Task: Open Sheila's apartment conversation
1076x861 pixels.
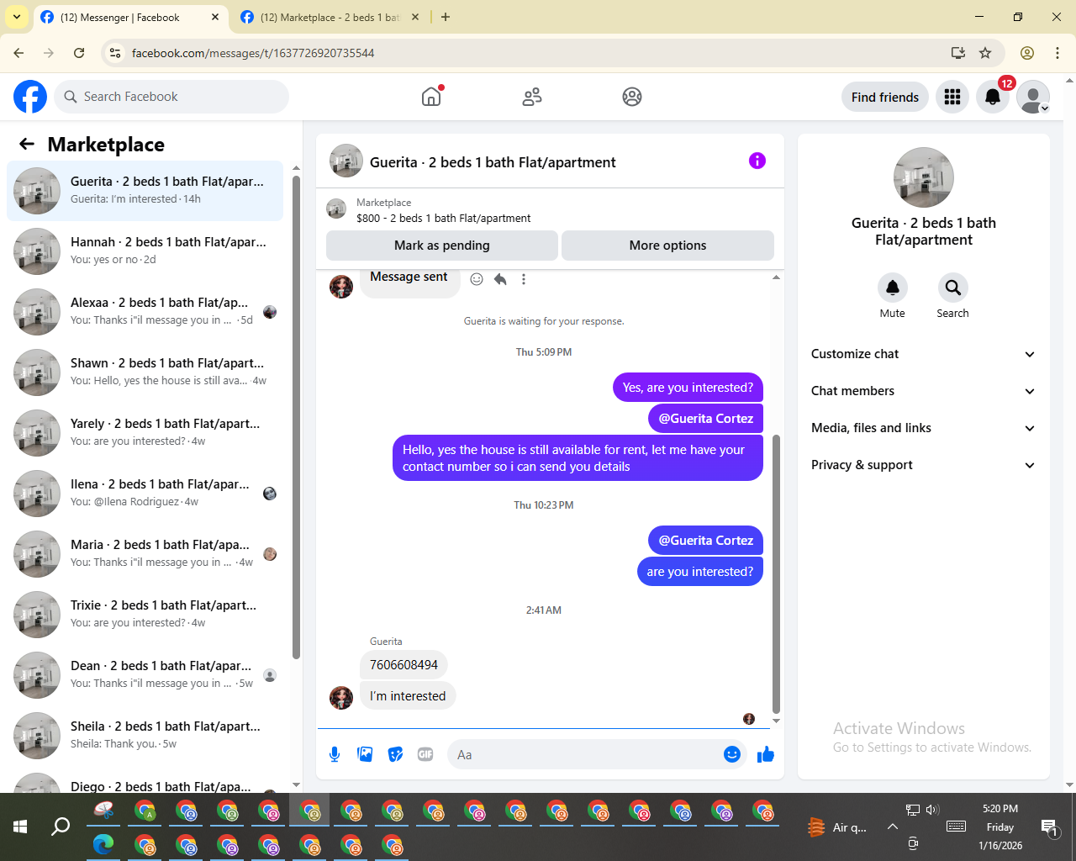Action: 145,735
